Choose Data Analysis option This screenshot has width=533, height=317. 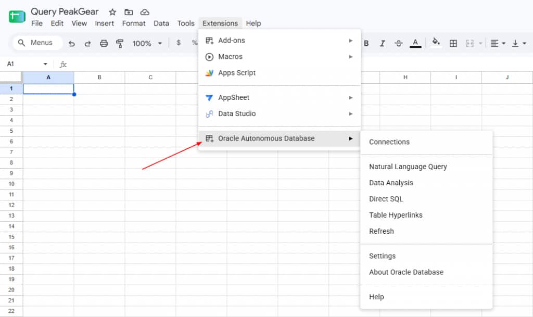pos(426,183)
